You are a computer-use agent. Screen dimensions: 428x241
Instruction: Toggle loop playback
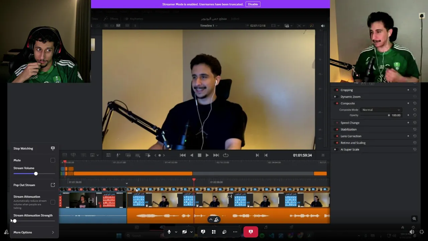click(x=226, y=155)
